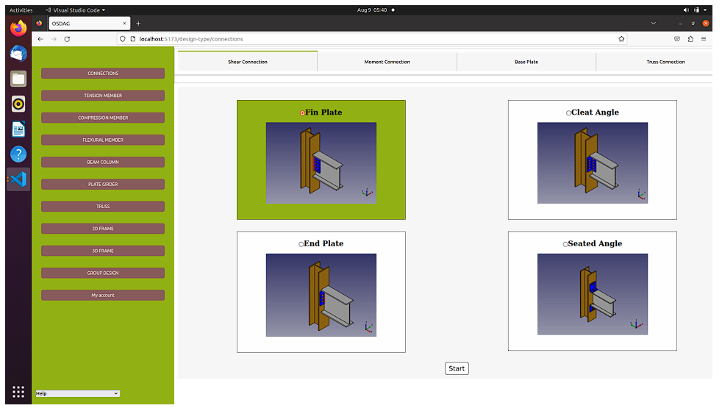722x411 pixels.
Task: Open Firefox from the Ubuntu dock
Action: click(18, 29)
